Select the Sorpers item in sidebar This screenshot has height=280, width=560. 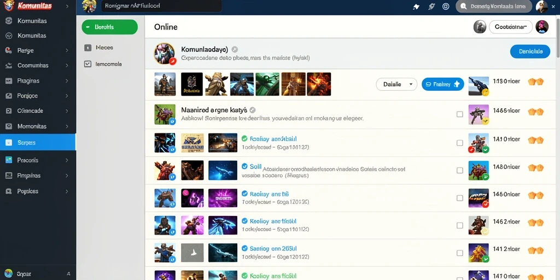click(x=38, y=143)
